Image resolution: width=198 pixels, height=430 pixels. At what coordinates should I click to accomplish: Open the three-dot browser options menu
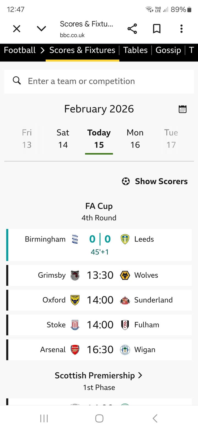[x=181, y=29]
